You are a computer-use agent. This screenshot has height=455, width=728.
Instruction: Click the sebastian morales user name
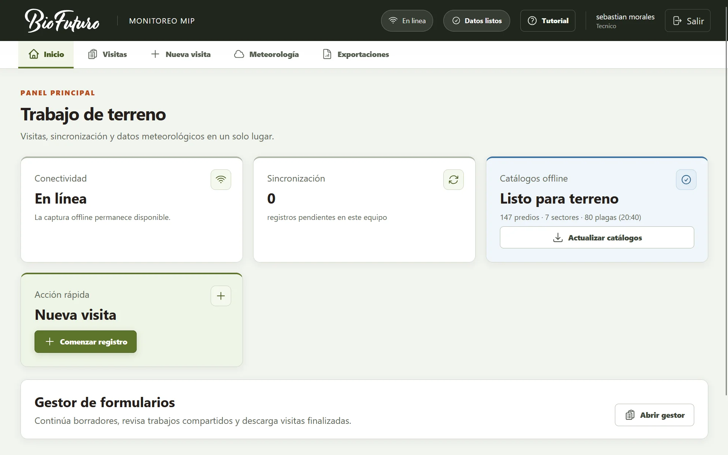tap(625, 17)
